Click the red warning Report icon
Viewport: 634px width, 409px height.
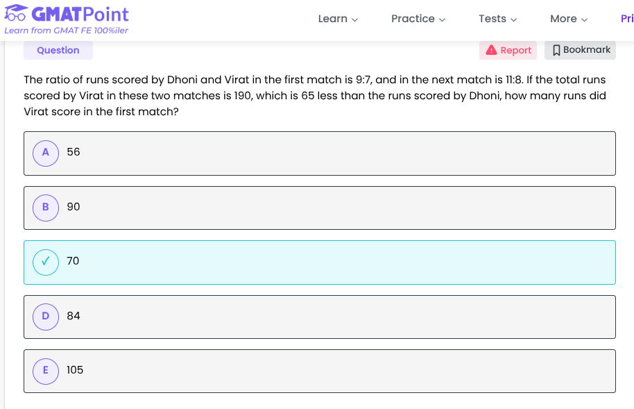491,50
